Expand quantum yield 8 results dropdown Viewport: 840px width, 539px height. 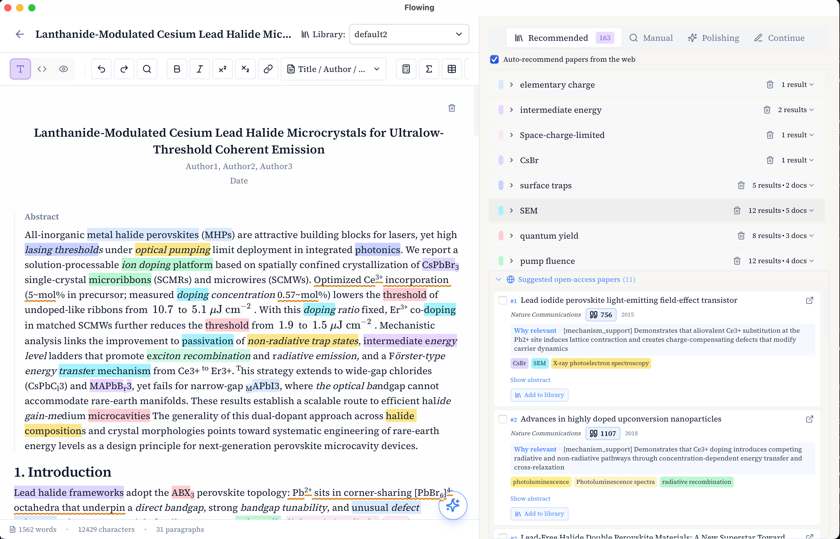click(783, 236)
